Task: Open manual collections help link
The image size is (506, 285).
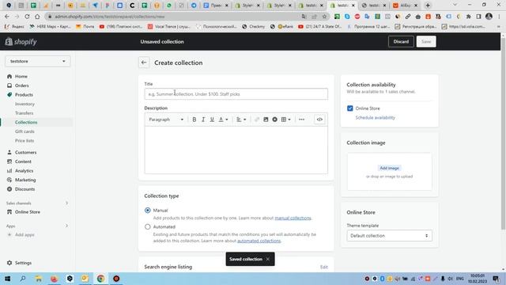Action: point(293,218)
